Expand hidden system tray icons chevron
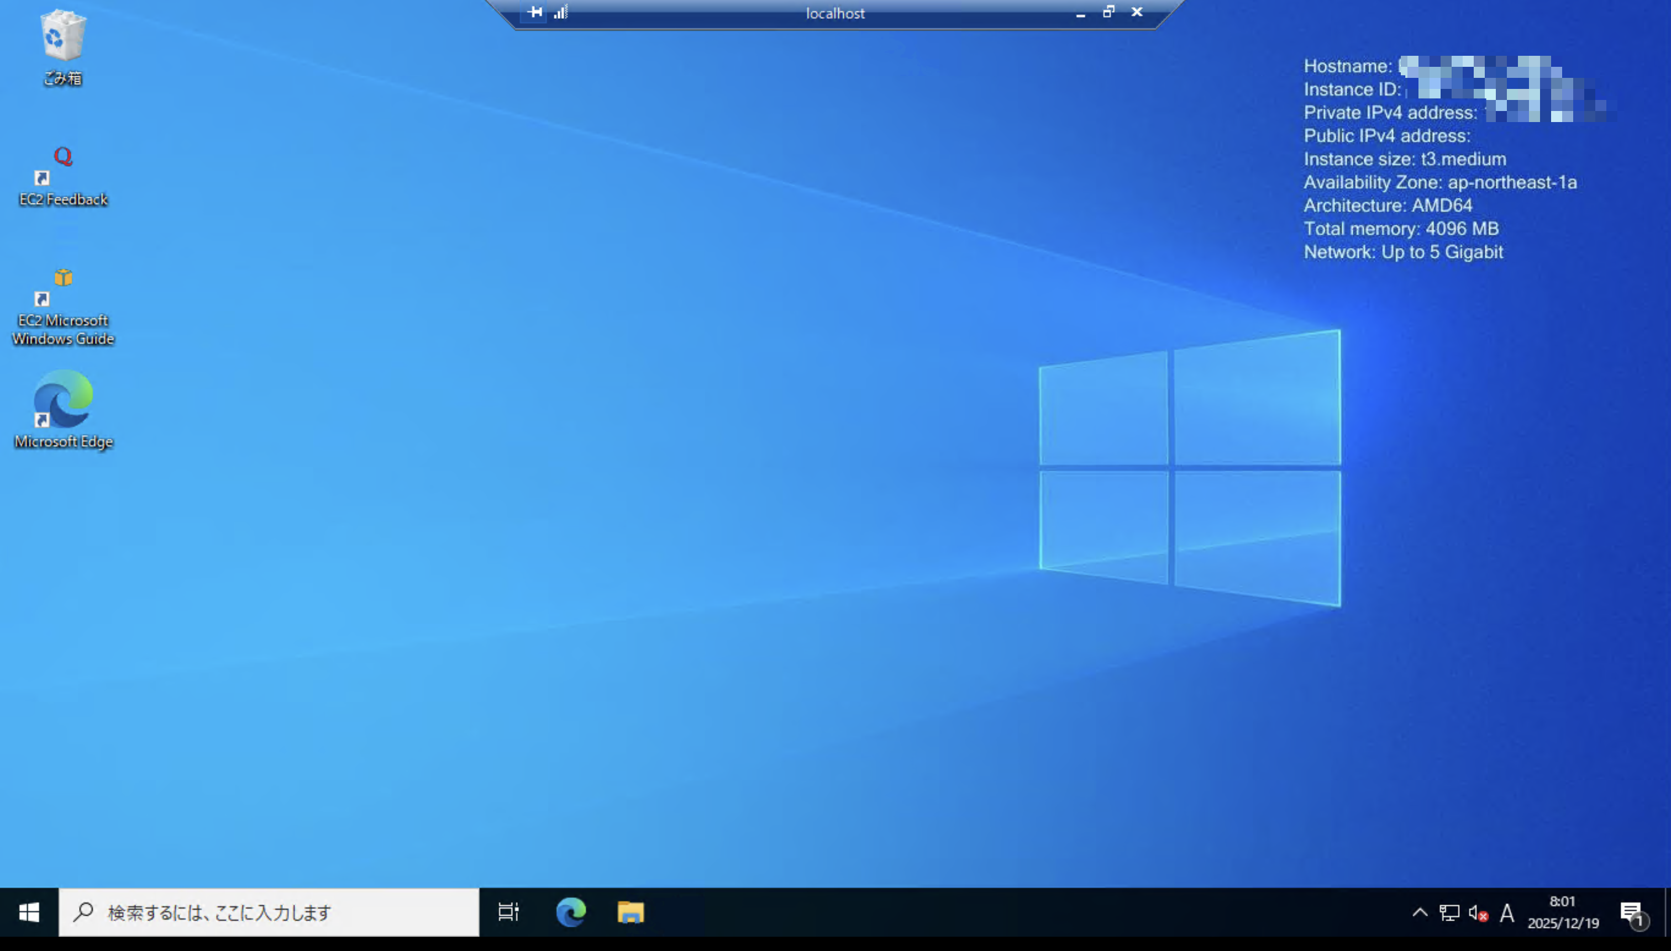The height and width of the screenshot is (951, 1671). coord(1420,912)
